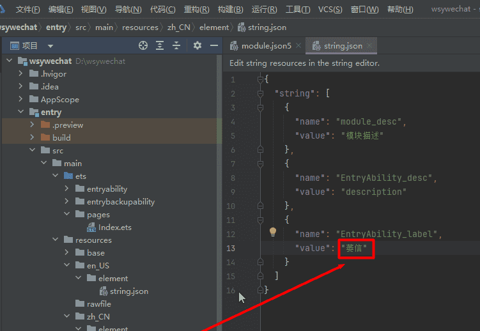Open project panel settings gear
Viewport: 480px width, 331px height.
pyautogui.click(x=197, y=45)
